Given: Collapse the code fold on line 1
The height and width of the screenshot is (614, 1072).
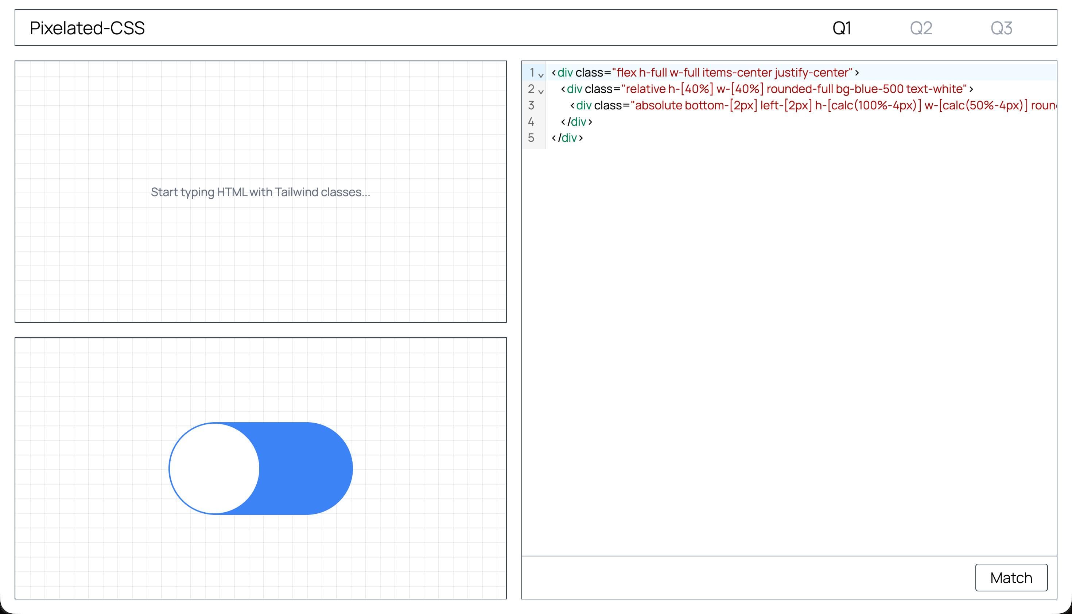Looking at the screenshot, I should pyautogui.click(x=541, y=75).
